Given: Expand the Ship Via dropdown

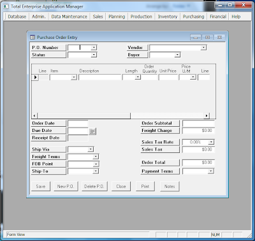Looking at the screenshot, I should [x=91, y=149].
